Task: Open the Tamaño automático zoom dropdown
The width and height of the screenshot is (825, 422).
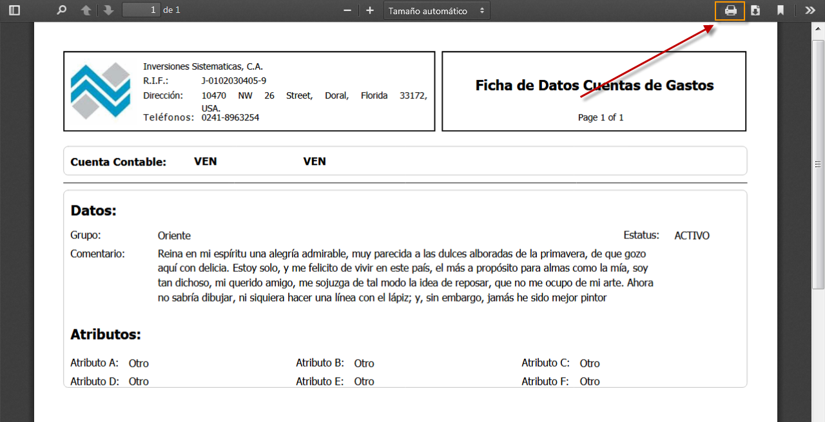Action: 436,10
